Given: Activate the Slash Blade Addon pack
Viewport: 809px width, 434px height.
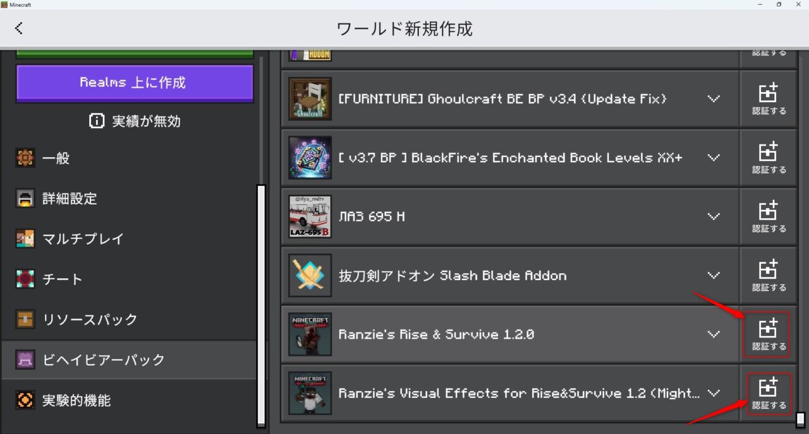Looking at the screenshot, I should point(769,276).
